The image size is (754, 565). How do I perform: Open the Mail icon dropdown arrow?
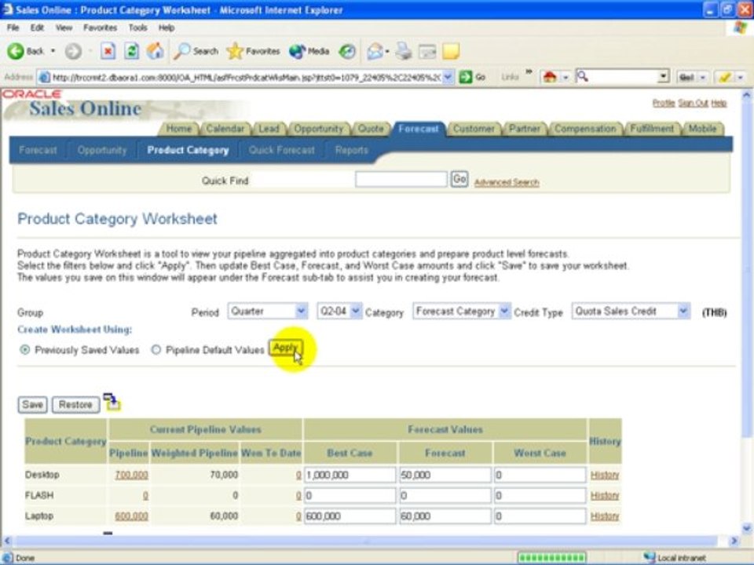[387, 51]
